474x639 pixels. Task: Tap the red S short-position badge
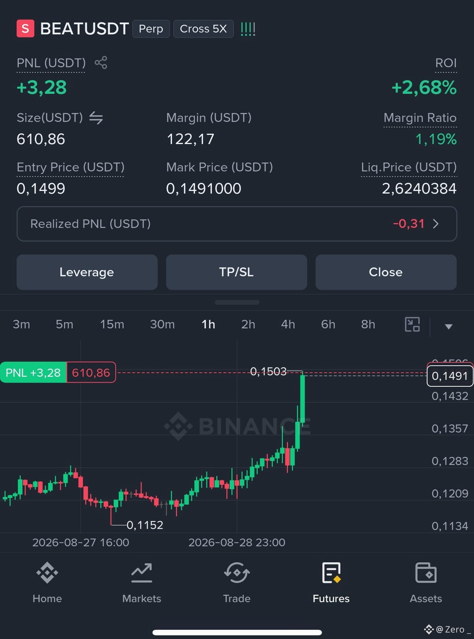(x=25, y=28)
